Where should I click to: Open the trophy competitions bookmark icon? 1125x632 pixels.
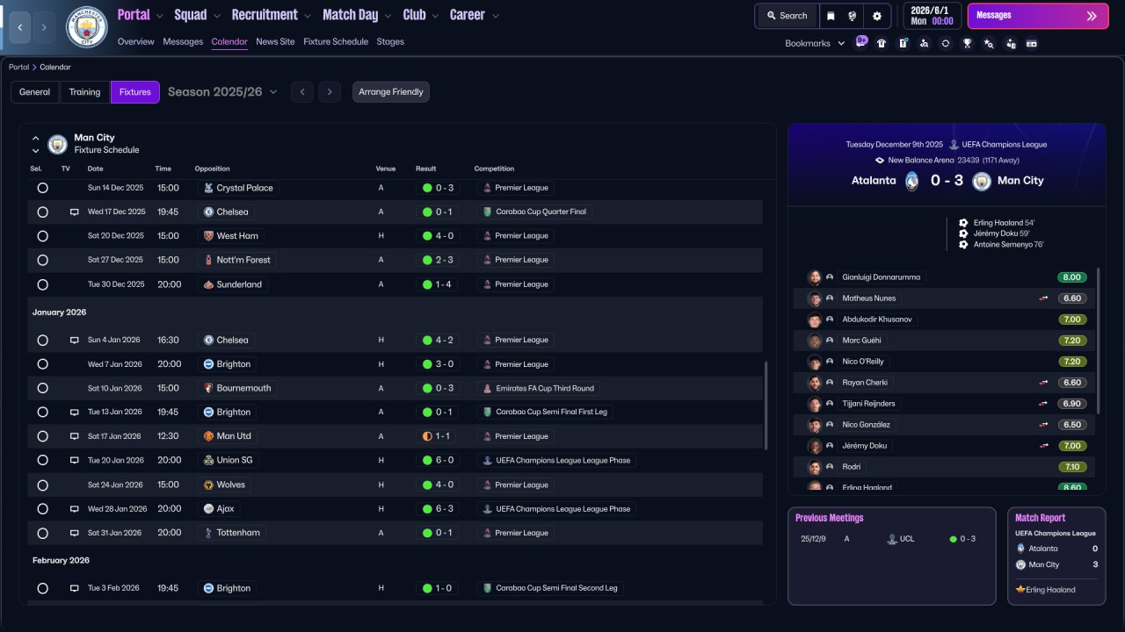click(967, 43)
